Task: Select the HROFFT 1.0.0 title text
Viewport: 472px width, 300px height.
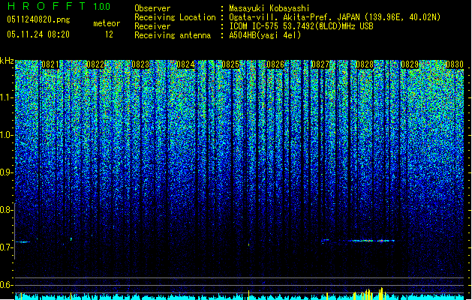Action: click(59, 6)
